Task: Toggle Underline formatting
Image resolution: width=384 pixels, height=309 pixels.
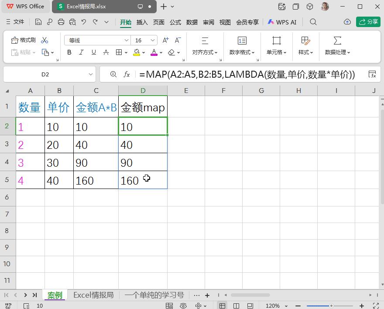Action: [x=93, y=52]
